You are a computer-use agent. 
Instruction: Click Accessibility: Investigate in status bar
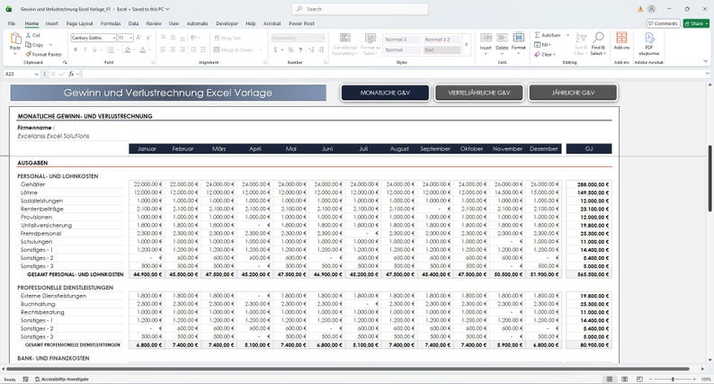click(62, 379)
